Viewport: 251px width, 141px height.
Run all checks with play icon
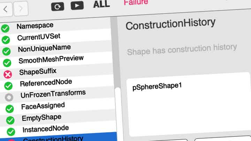coord(77,6)
